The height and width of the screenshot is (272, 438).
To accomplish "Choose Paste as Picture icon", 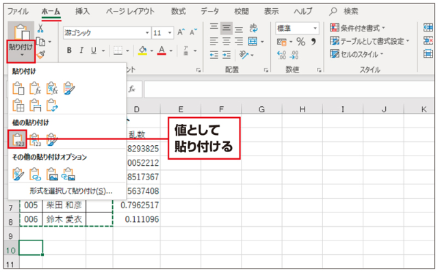I will coord(52,174).
